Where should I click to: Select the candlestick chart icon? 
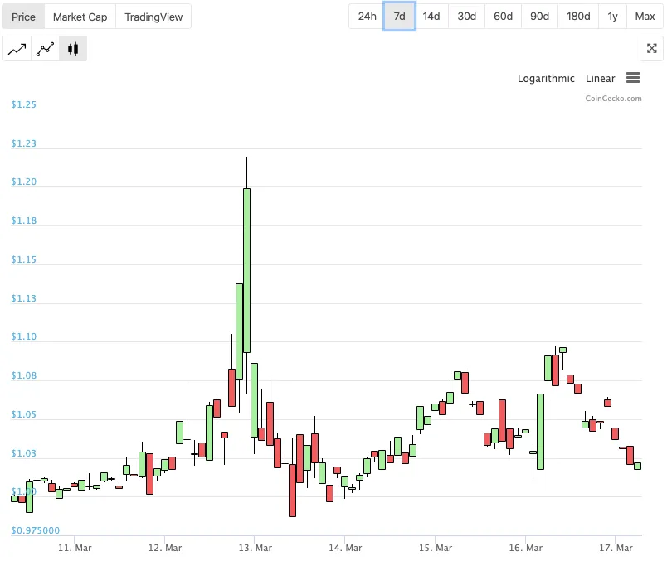(73, 49)
